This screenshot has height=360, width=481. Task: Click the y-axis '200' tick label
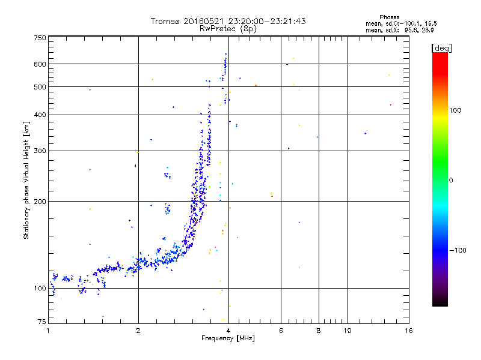click(40, 202)
